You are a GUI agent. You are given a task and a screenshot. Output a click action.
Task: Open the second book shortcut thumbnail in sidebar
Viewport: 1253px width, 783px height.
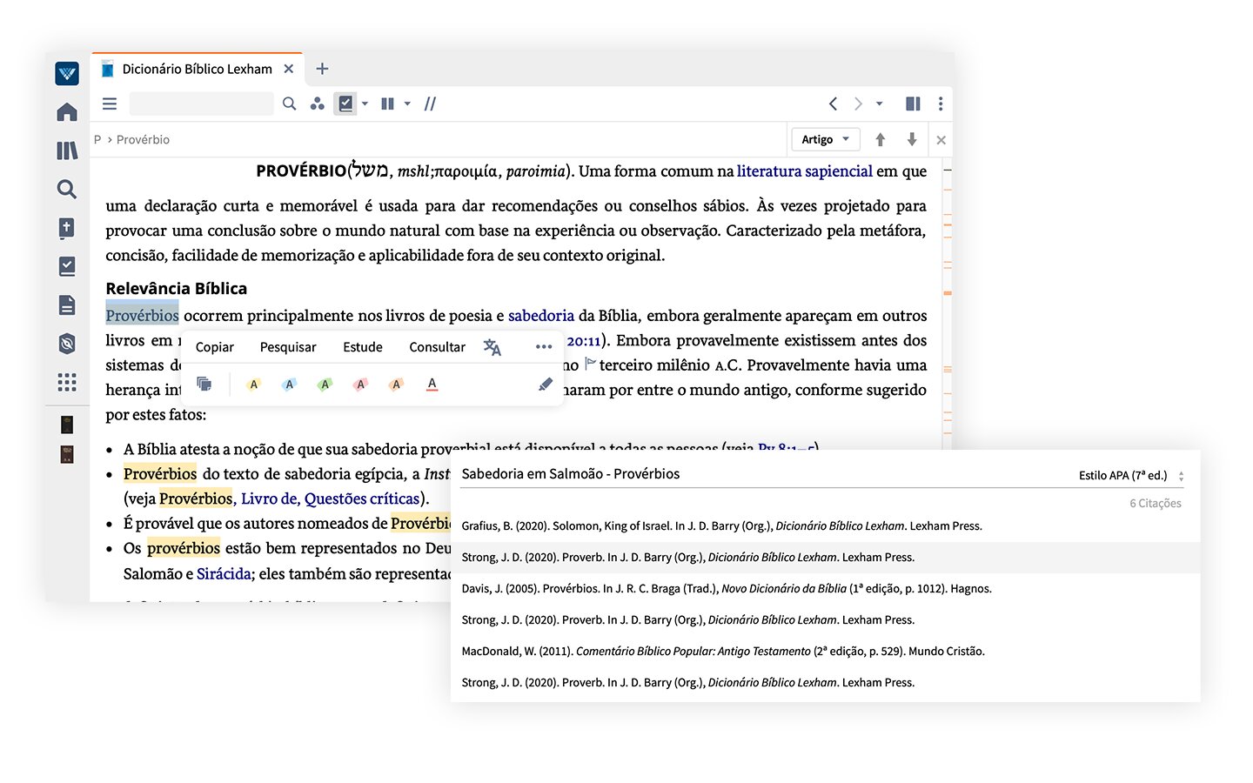[x=67, y=454]
